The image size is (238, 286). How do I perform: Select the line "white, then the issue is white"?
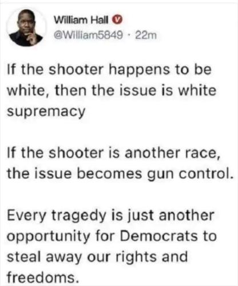pos(112,90)
